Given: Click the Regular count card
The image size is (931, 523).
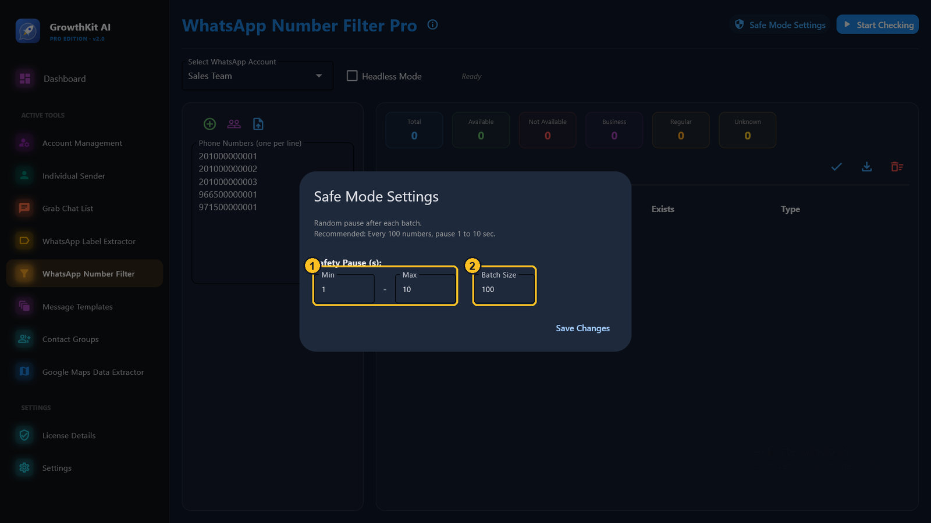Looking at the screenshot, I should click(681, 130).
